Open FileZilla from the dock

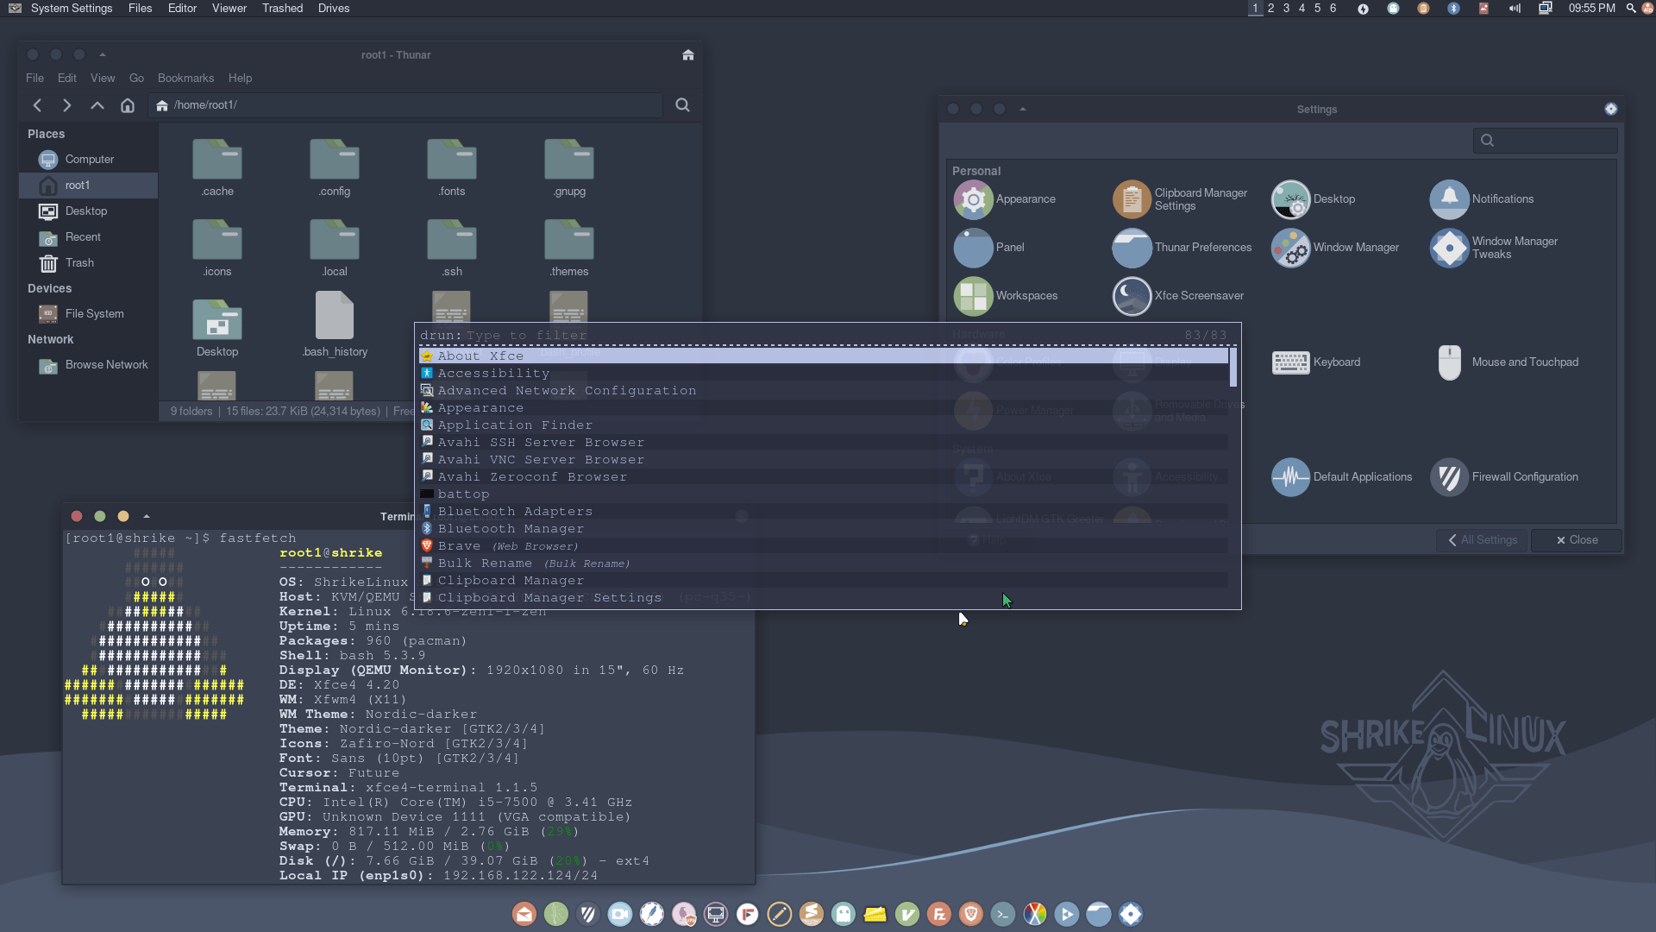[939, 914]
